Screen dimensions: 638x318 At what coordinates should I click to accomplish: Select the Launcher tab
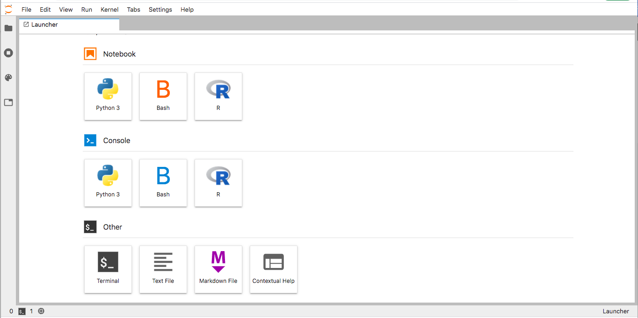[x=69, y=25]
